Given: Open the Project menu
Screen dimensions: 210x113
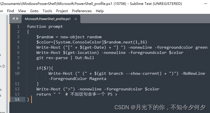Looking at the screenshot, I should coord(62,11).
